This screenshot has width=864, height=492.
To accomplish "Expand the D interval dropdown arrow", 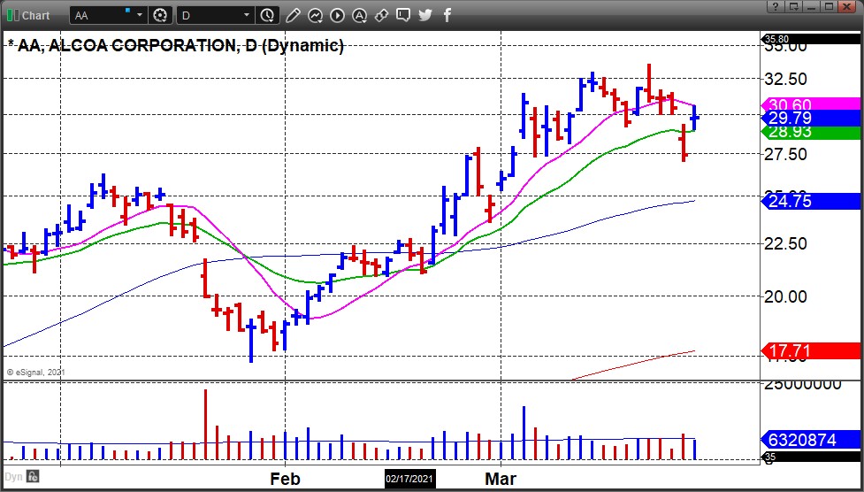I will [x=247, y=15].
